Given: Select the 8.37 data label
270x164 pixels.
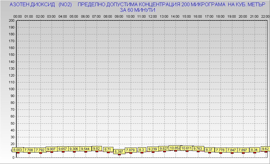Looking at the screenshot, I should 209,150.
